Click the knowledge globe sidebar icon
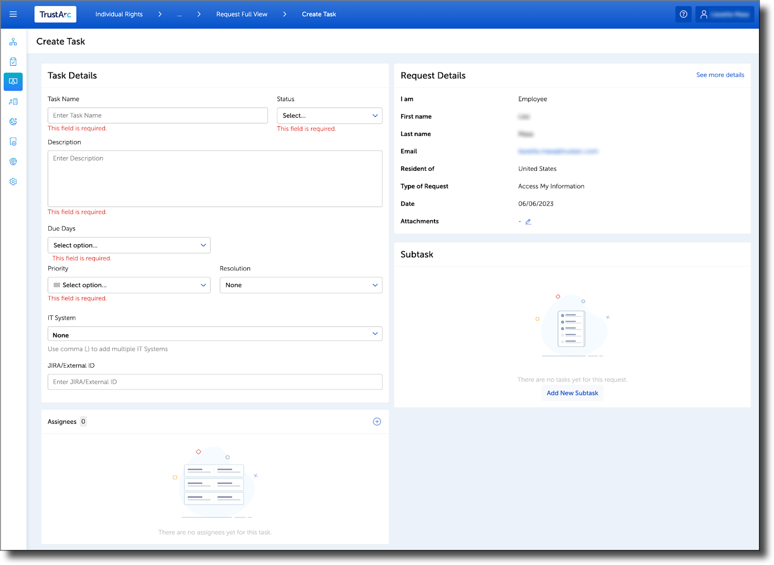Viewport: 774px width, 565px height. tap(13, 161)
